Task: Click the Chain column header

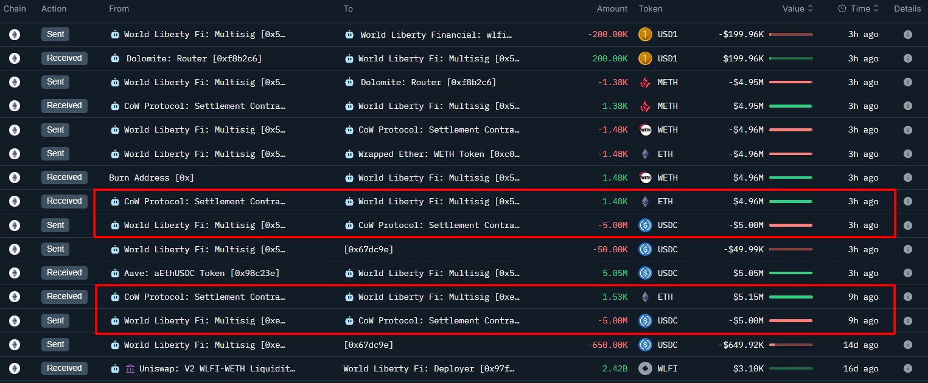Action: pos(15,9)
